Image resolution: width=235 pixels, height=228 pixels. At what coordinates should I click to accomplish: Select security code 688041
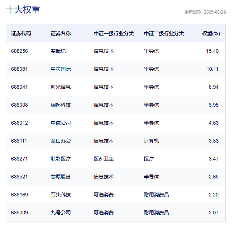click(x=19, y=87)
